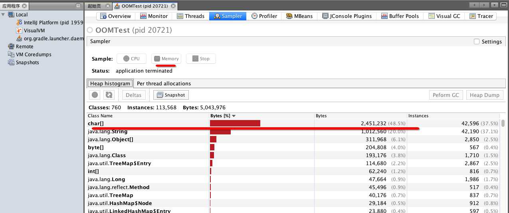Select the Local computer icon
The image size is (509, 213).
[11, 14]
